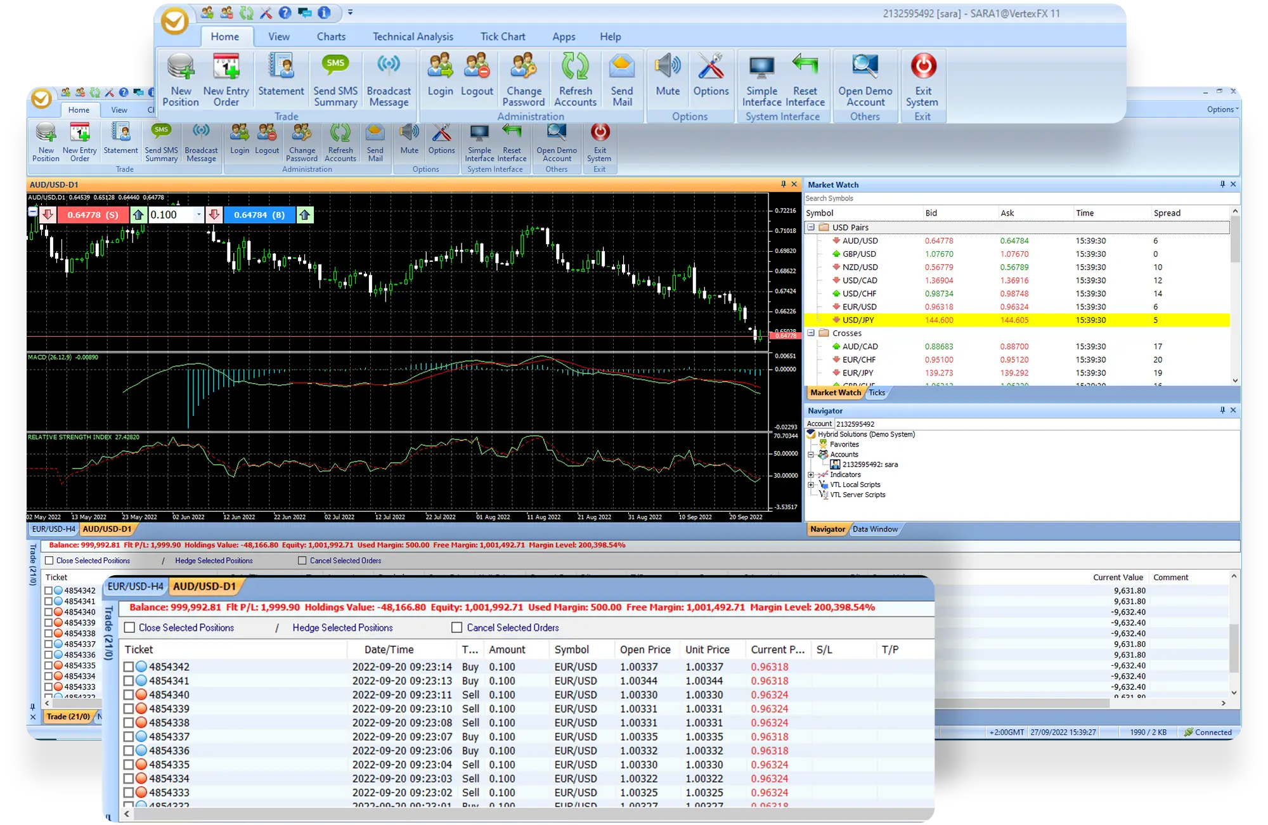The height and width of the screenshot is (825, 1268).
Task: Click the red 0.64778 (S) sell button
Action: click(x=93, y=215)
